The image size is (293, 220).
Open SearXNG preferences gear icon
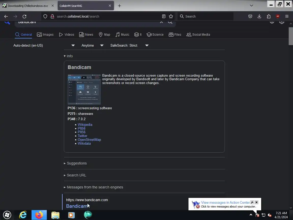click(282, 22)
